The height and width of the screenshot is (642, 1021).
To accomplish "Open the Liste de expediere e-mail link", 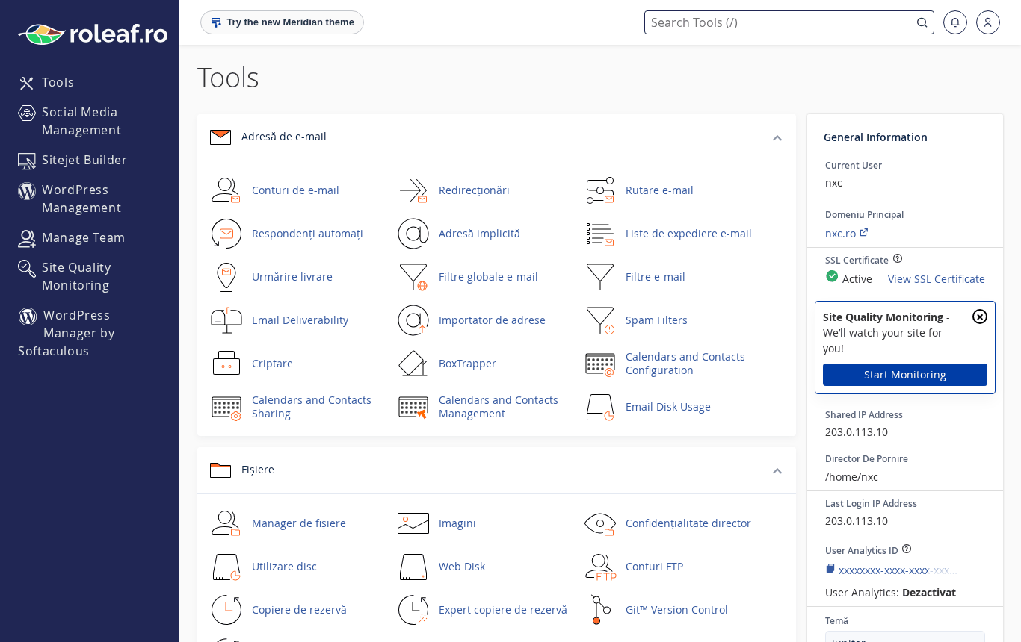I will tap(688, 234).
